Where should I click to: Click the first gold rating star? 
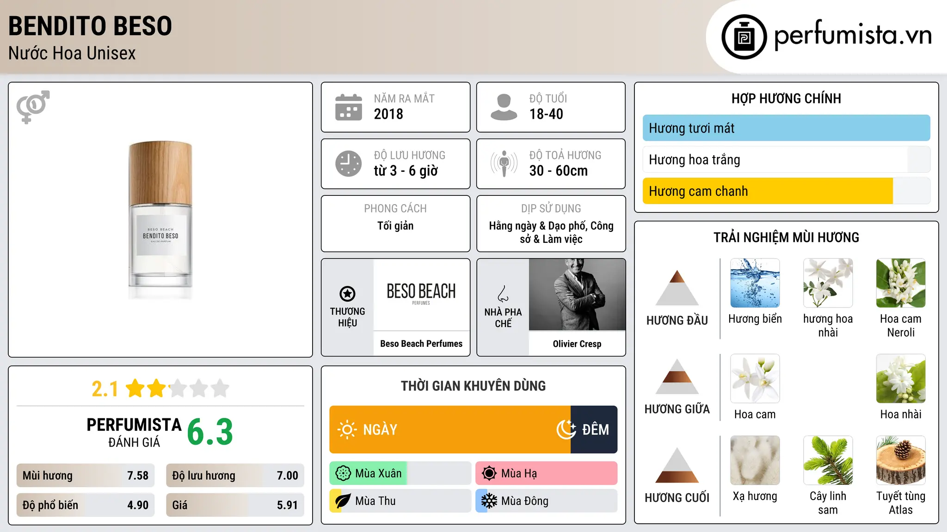pyautogui.click(x=135, y=388)
